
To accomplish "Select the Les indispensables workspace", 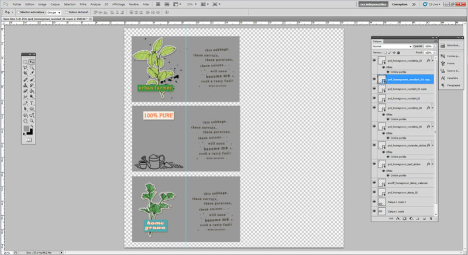I will coord(373,4).
